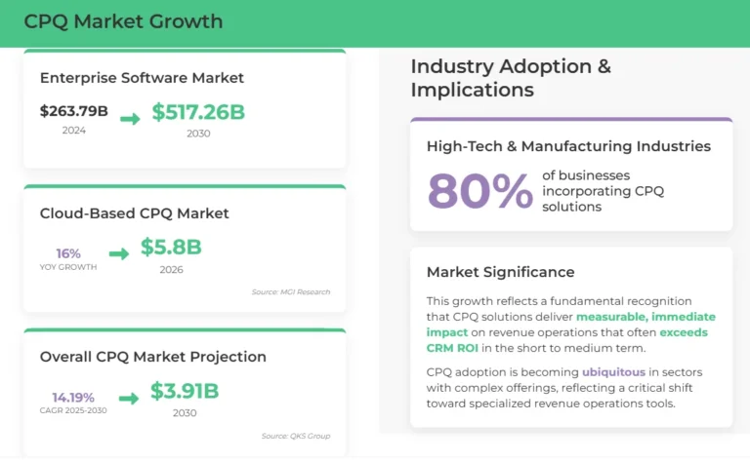The width and height of the screenshot is (750, 462).
Task: Select the large 80% statistic
Action: (x=480, y=191)
